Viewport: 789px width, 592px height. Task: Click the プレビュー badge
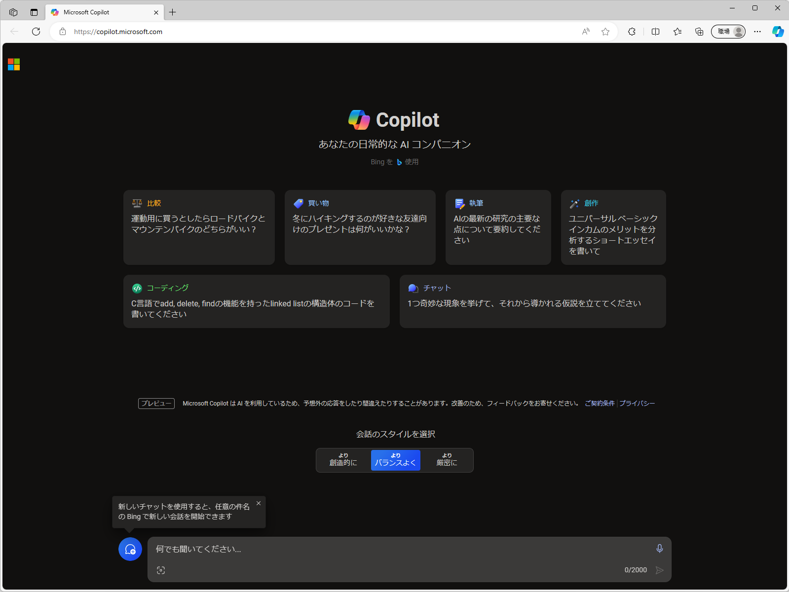[156, 404]
